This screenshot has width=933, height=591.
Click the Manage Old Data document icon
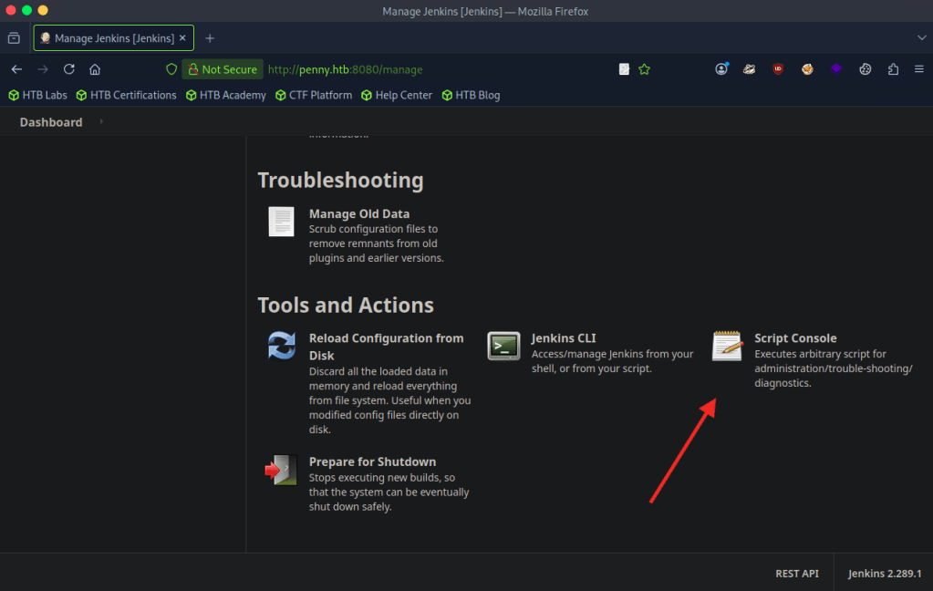[282, 222]
